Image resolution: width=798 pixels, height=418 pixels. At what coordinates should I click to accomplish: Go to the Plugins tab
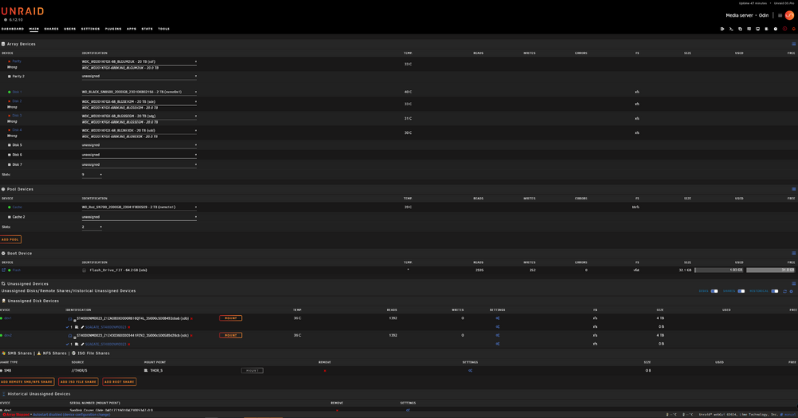113,29
